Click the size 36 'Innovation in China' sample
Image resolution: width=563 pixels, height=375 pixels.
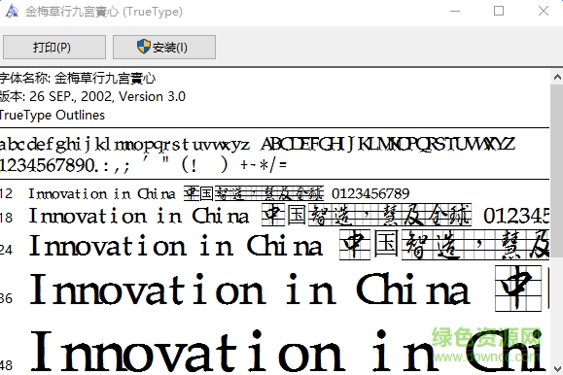(x=250, y=290)
